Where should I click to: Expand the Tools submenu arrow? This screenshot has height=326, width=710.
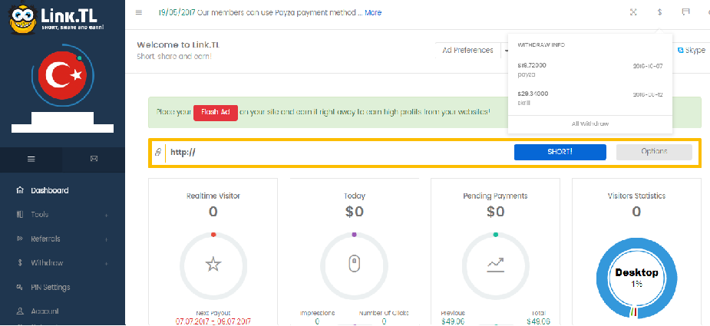click(x=107, y=215)
